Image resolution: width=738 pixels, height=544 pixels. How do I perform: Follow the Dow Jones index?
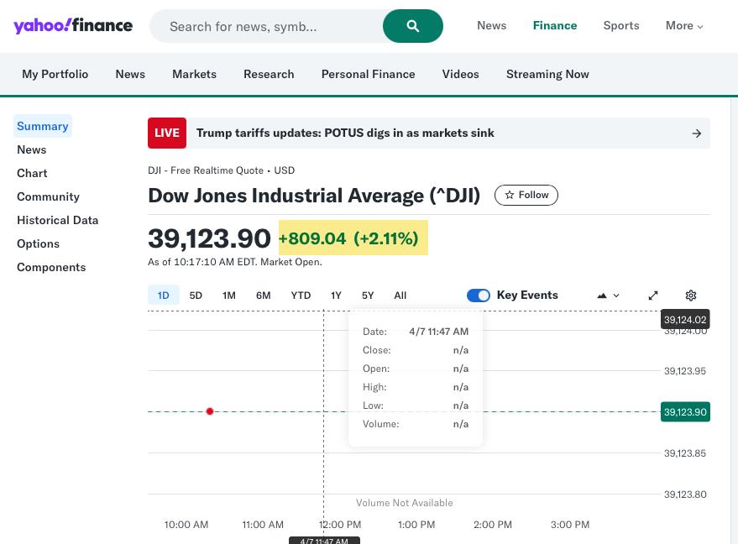(x=526, y=196)
